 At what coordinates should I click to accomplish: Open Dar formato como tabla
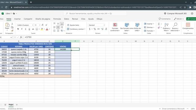127,27
